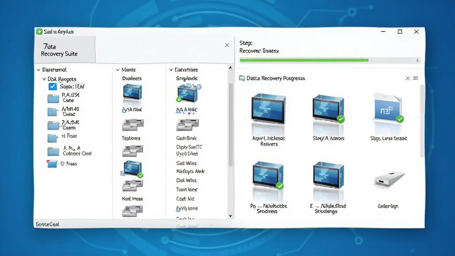Viewport: 455px width, 256px height.
Task: Click the green app icon in title bar
Action: point(39,32)
